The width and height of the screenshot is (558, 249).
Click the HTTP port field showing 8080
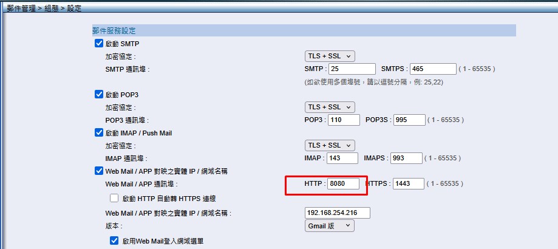[x=343, y=184]
